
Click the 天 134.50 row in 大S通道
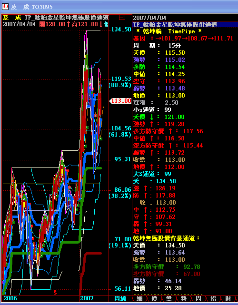[155, 181]
